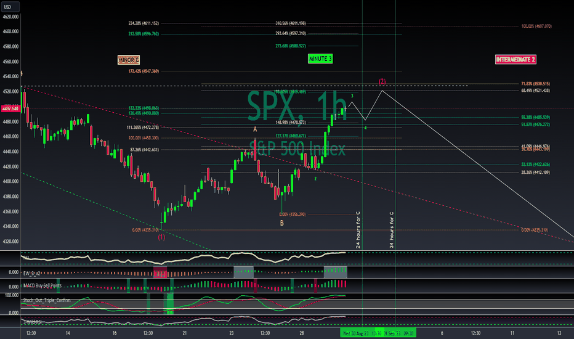The width and height of the screenshot is (574, 339).
Task: Click the 273.68% (4580.927) Fibonacci label
Action: [x=291, y=46]
